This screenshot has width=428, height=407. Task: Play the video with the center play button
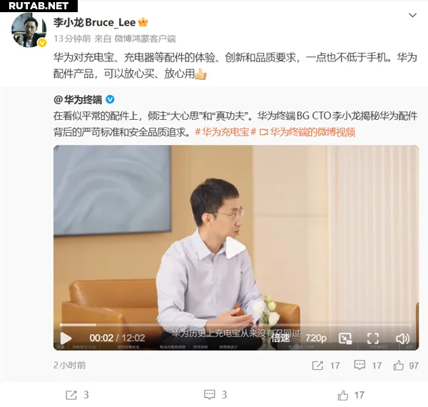click(x=235, y=247)
